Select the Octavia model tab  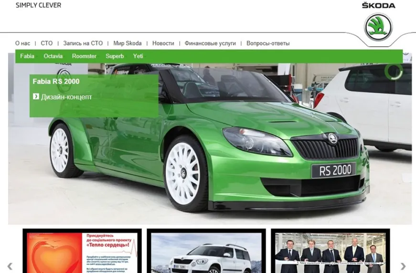(x=53, y=56)
